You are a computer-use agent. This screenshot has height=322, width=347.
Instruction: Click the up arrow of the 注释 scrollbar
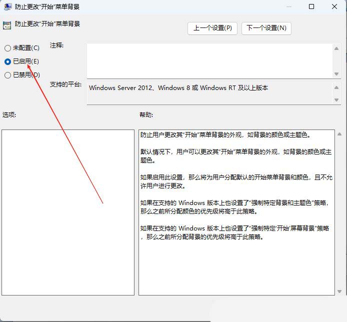(x=336, y=48)
